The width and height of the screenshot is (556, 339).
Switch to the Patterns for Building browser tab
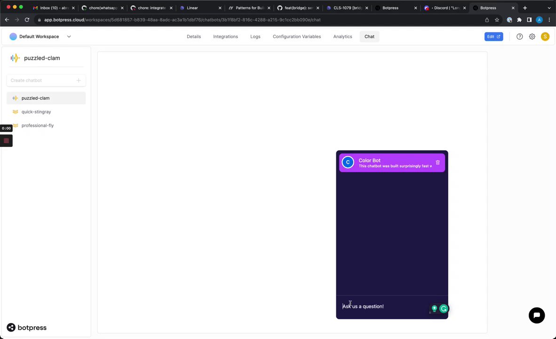(x=249, y=8)
